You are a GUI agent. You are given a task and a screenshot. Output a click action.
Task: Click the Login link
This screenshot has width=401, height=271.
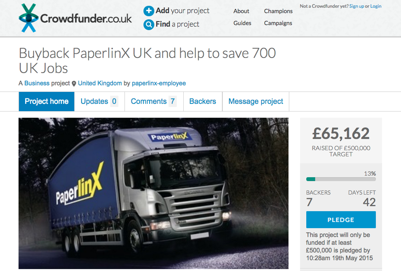(x=376, y=6)
